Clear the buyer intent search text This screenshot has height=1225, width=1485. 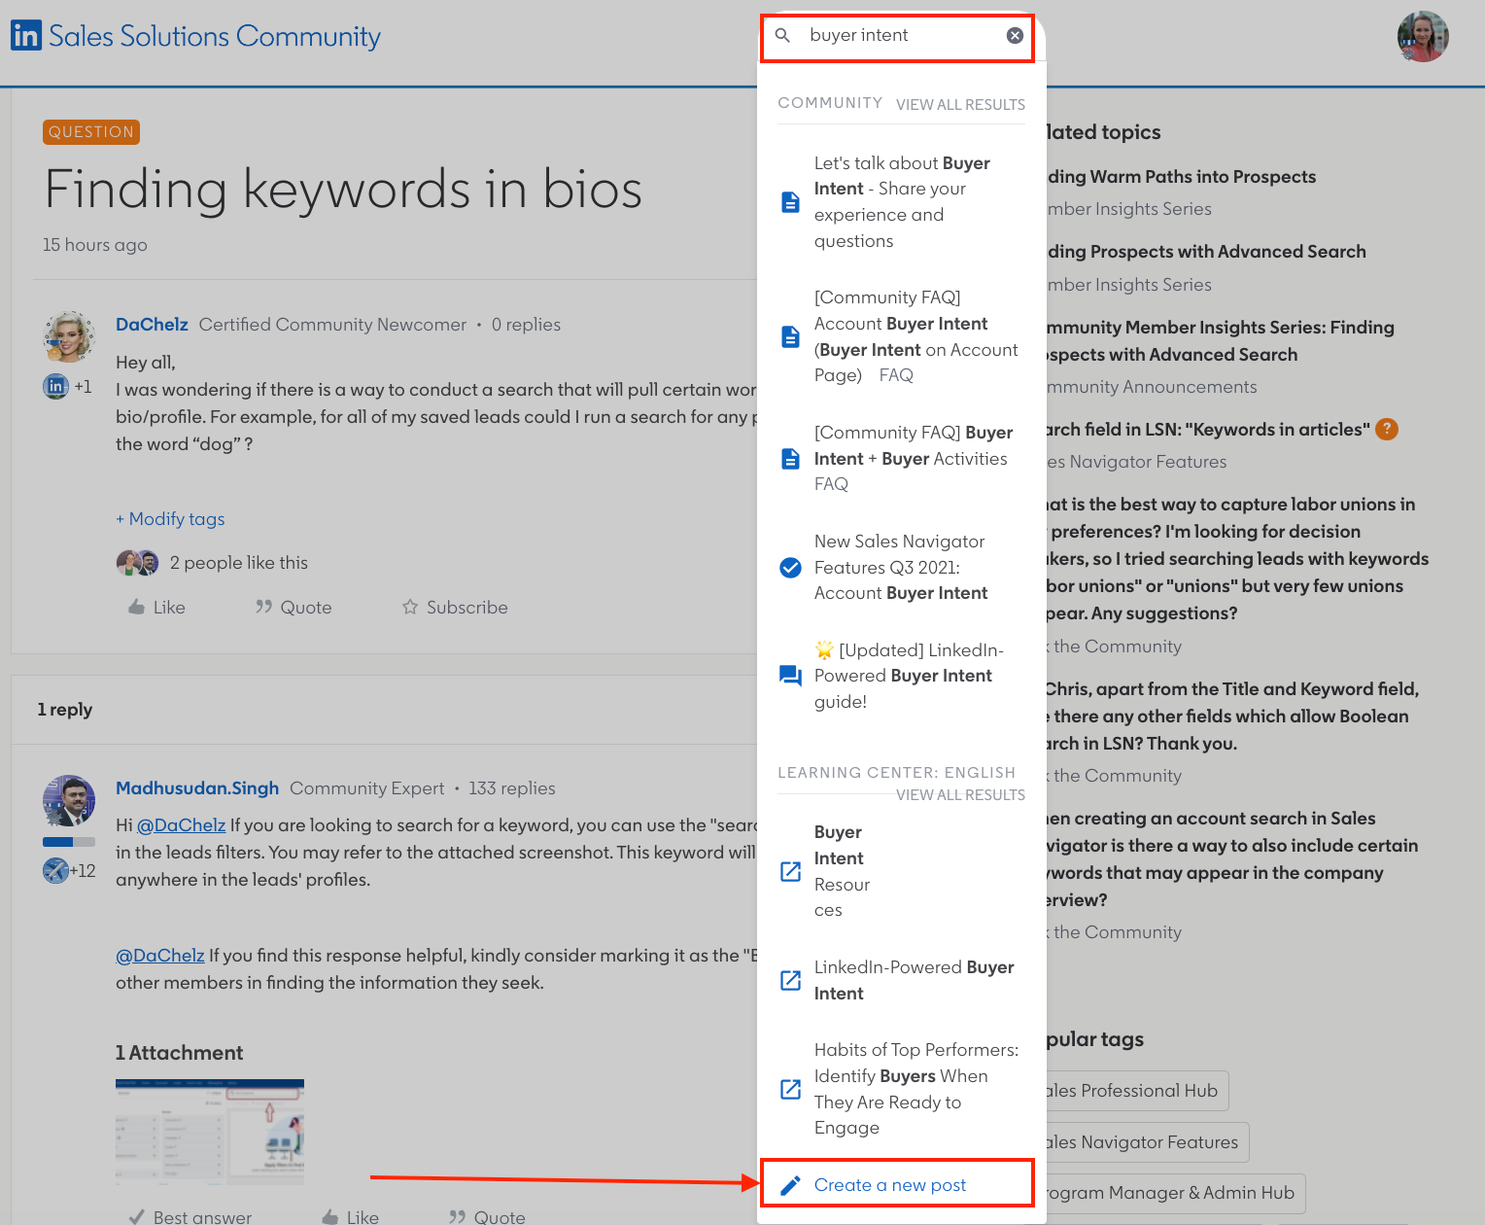(x=1015, y=36)
